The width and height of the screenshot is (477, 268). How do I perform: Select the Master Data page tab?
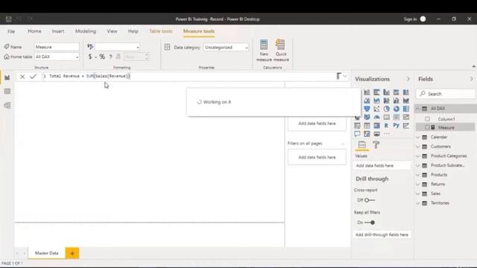coord(46,253)
